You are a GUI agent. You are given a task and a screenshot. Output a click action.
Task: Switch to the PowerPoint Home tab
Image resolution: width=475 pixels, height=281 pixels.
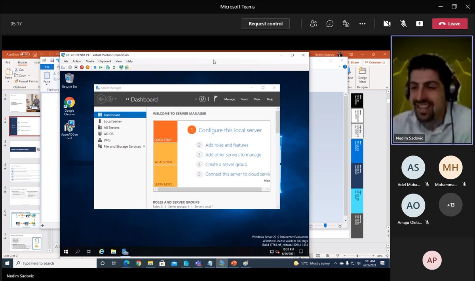click(x=22, y=62)
